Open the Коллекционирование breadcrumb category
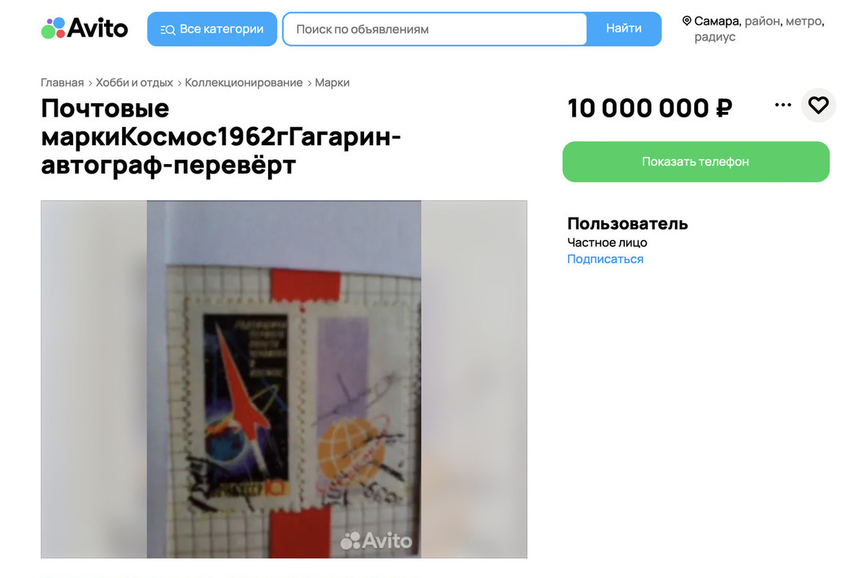 point(243,82)
